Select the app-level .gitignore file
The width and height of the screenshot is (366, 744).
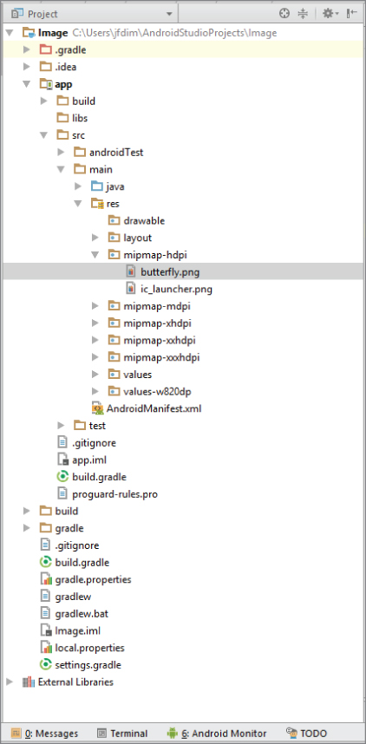pos(94,443)
